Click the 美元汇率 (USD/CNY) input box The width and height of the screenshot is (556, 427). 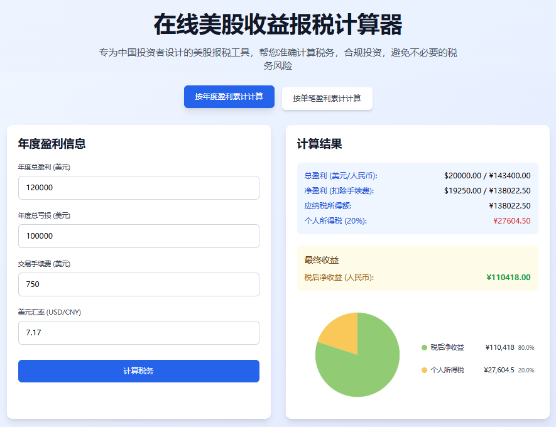point(138,333)
